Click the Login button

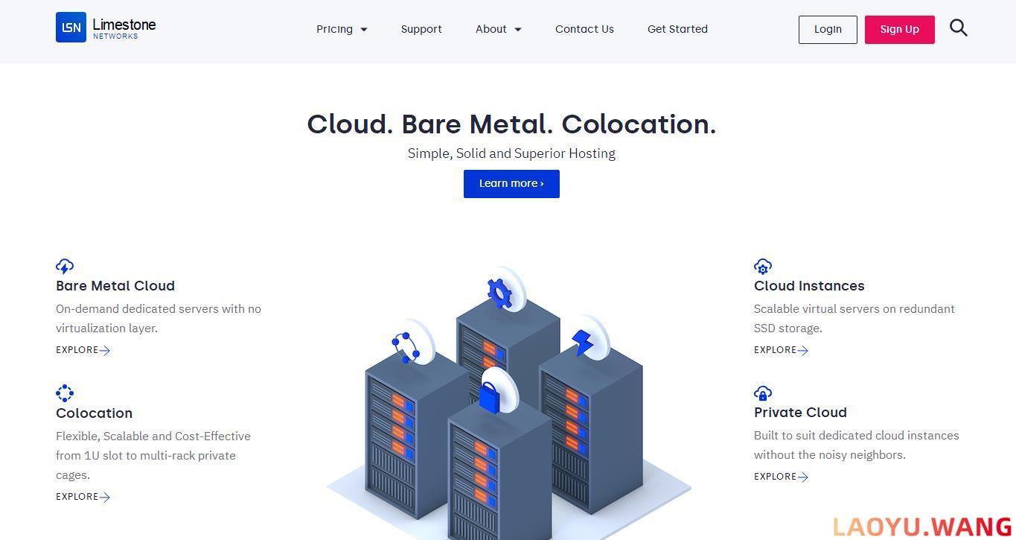[x=828, y=30]
